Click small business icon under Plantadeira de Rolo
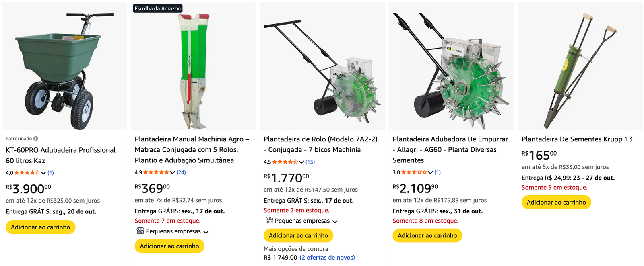Screen dimensions: 644x266 (269, 220)
